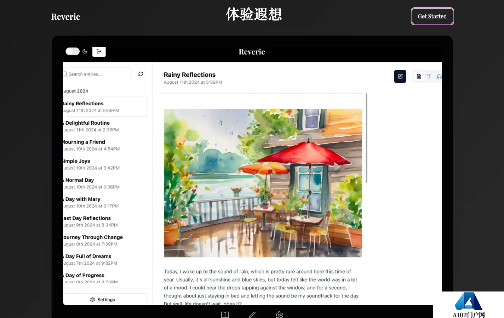Image resolution: width=504 pixels, height=318 pixels.
Task: Click the pen icon in bottom bar
Action: point(252,314)
